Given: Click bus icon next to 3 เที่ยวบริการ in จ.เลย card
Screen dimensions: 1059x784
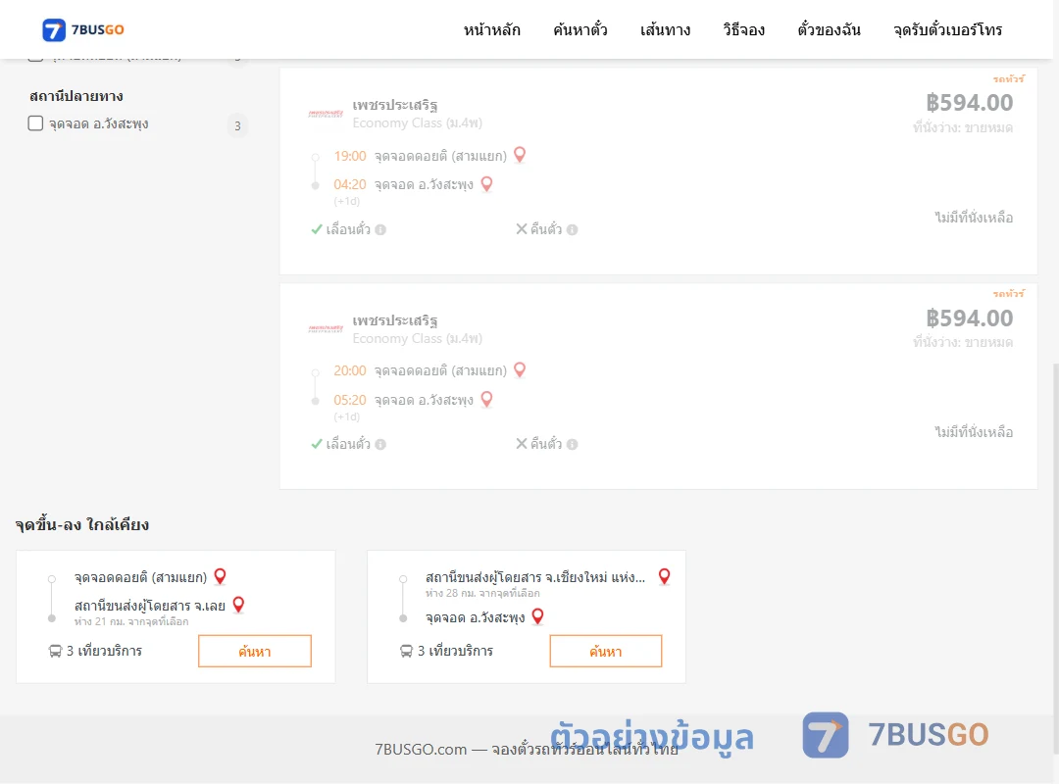Looking at the screenshot, I should tap(55, 651).
